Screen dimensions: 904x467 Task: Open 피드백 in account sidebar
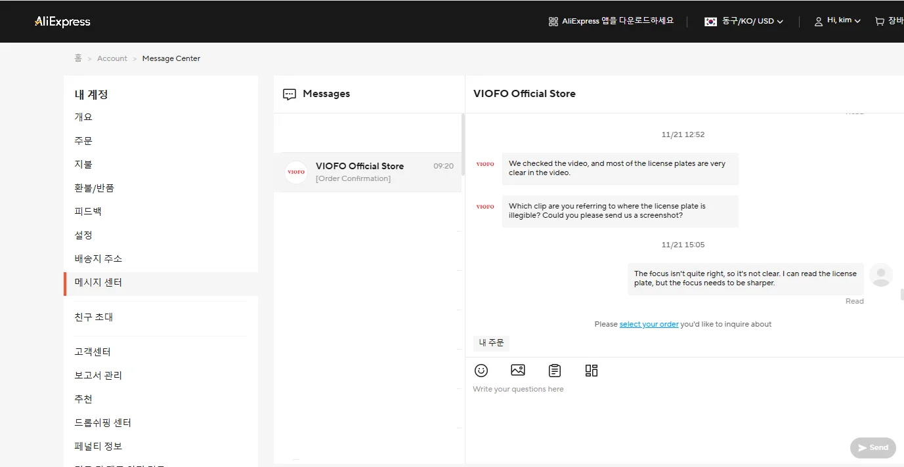coord(88,211)
